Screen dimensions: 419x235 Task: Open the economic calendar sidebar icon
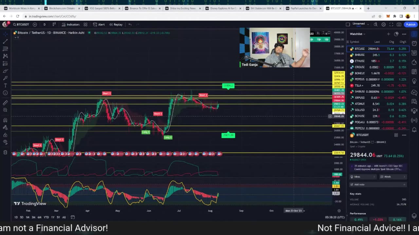coord(414,71)
